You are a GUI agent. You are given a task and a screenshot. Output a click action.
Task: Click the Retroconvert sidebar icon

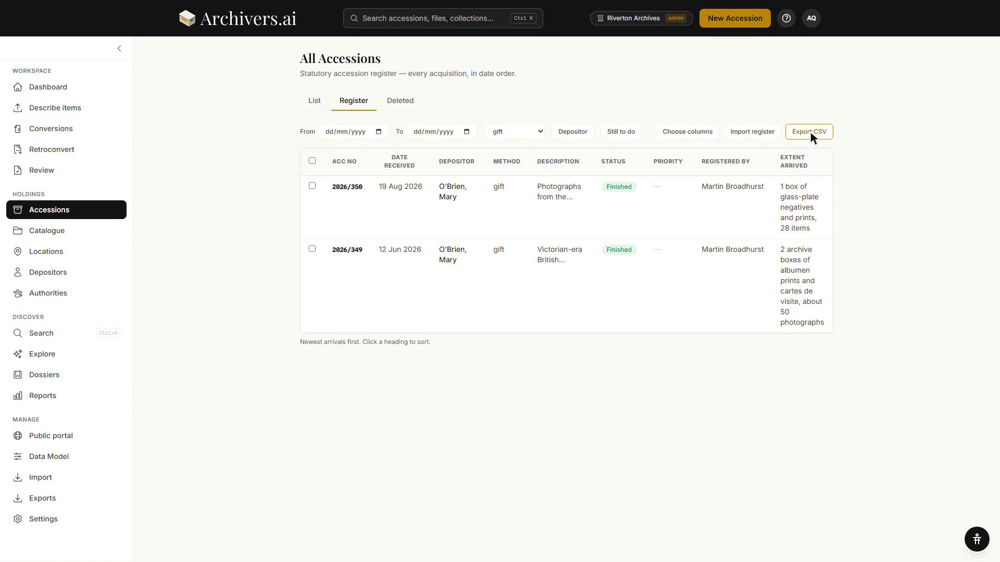[18, 149]
